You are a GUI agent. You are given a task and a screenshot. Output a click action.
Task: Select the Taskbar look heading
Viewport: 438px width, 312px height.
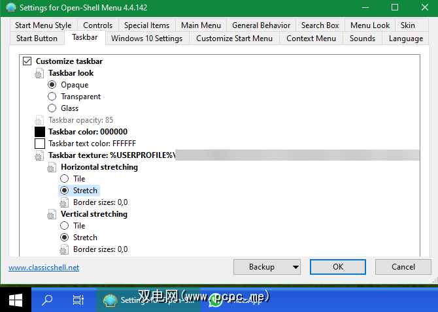[x=71, y=73]
